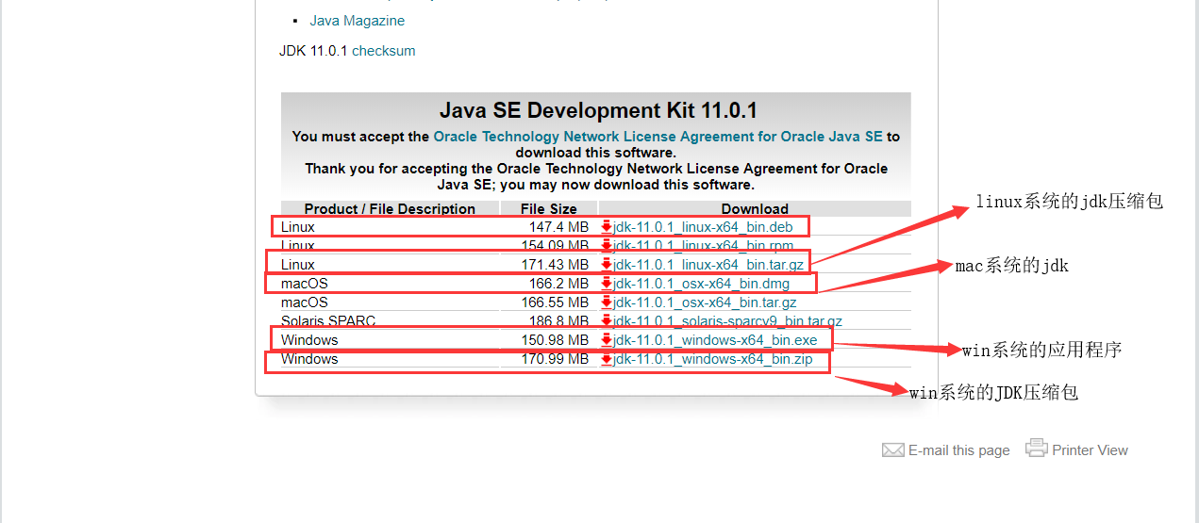1199x523 pixels.
Task: Click the envelope icon beside E-mail this page
Action: coord(892,450)
